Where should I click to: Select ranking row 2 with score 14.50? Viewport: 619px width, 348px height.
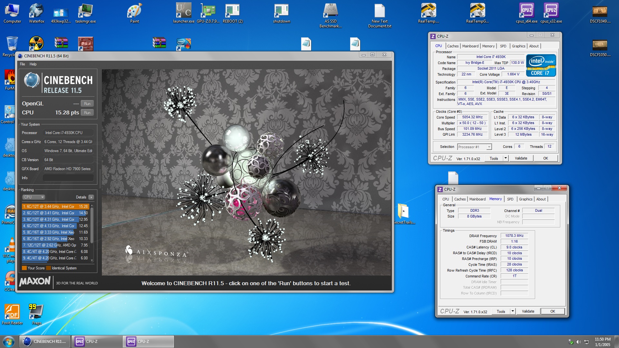pos(55,213)
